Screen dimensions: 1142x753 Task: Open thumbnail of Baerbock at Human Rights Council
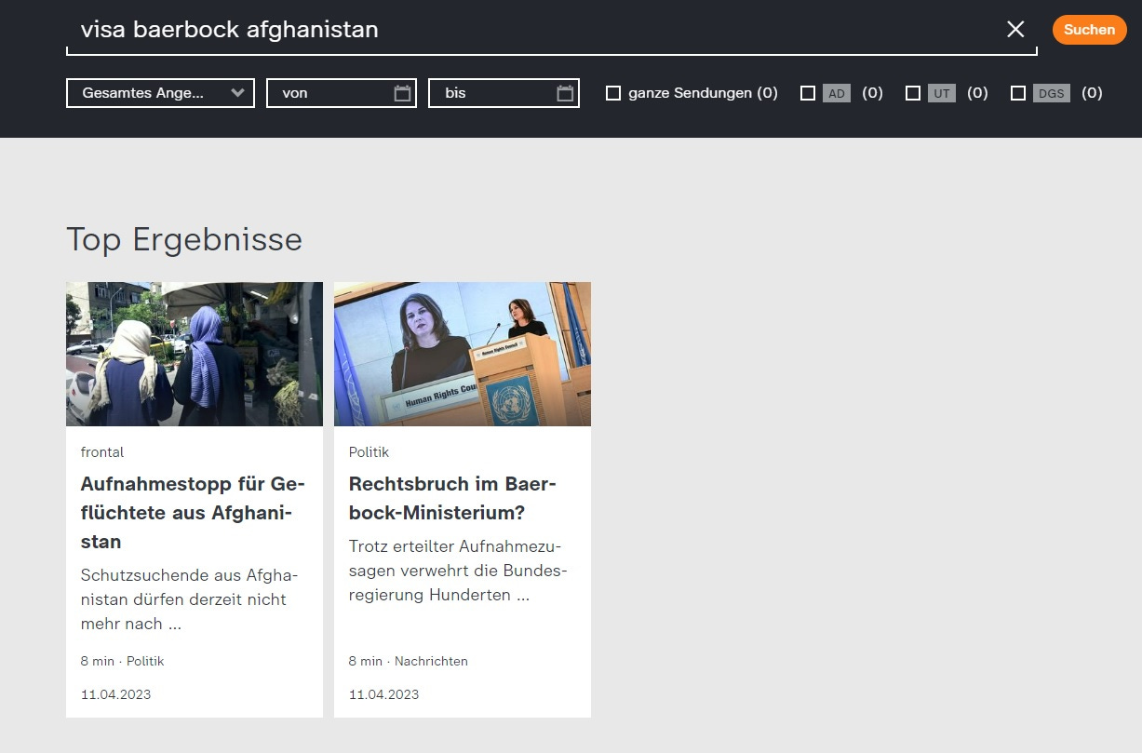pos(463,354)
